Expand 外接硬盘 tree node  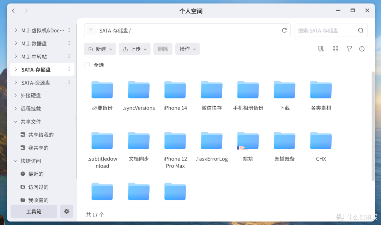click(x=16, y=95)
